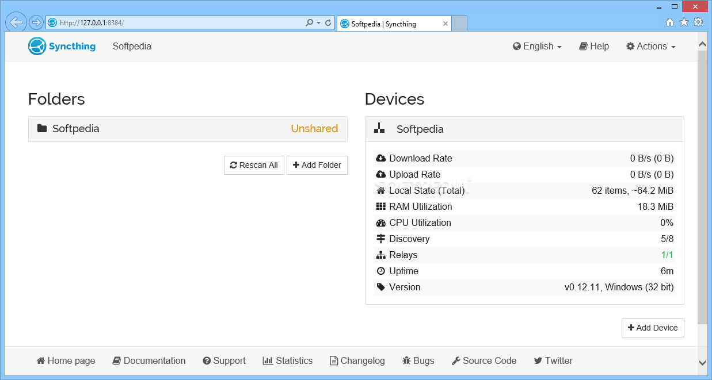Viewport: 712px width, 380px height.
Task: Click the Add Folder button
Action: tap(317, 165)
